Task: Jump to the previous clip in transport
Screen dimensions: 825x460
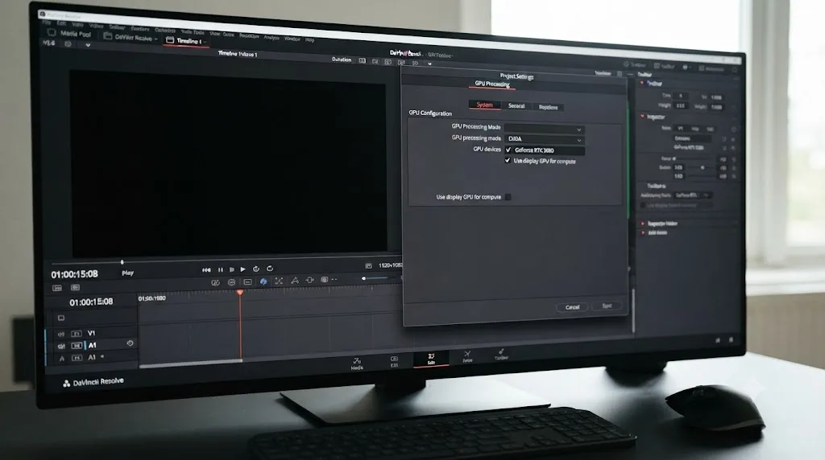Action: click(206, 270)
